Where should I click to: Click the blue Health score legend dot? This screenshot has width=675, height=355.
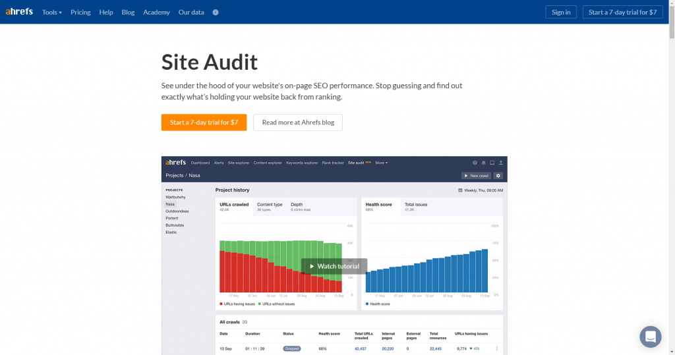coord(367,304)
